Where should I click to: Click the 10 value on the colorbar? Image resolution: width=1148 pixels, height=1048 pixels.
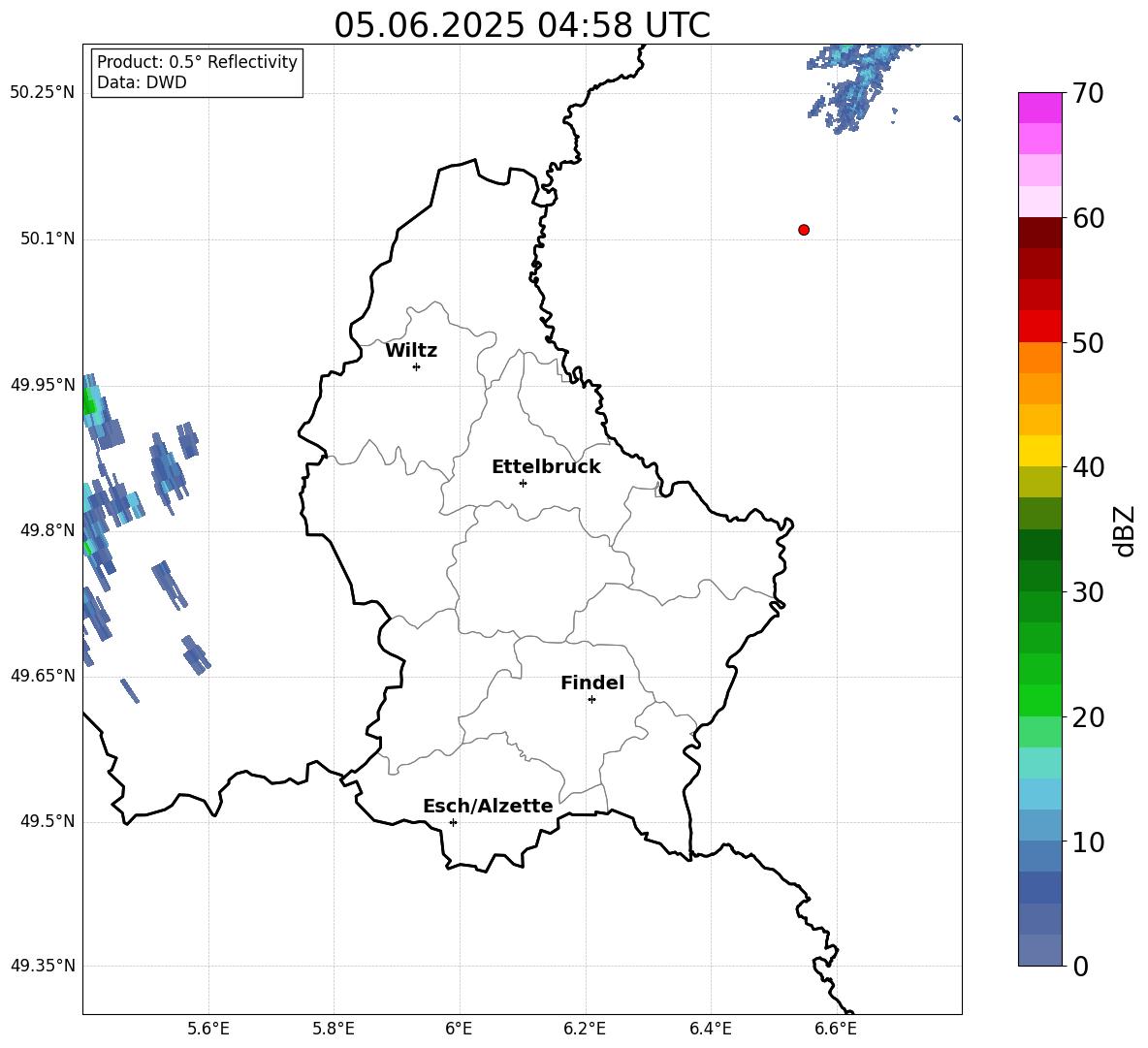tap(1088, 842)
